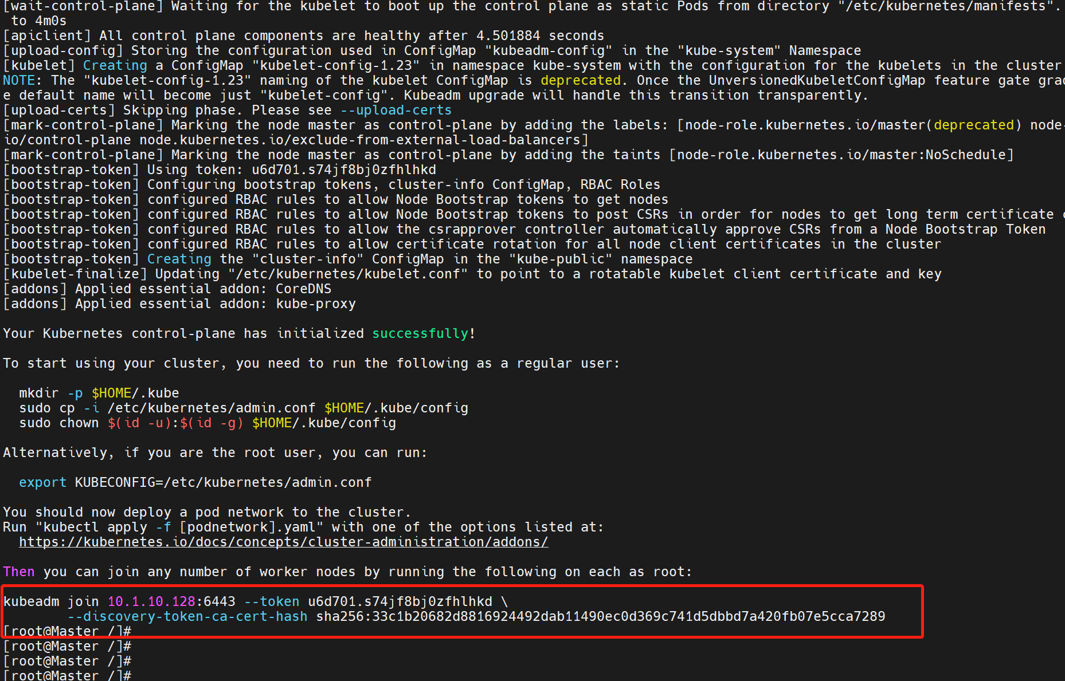
Task: Click the "4.501884 seconds" duration
Action: point(541,36)
